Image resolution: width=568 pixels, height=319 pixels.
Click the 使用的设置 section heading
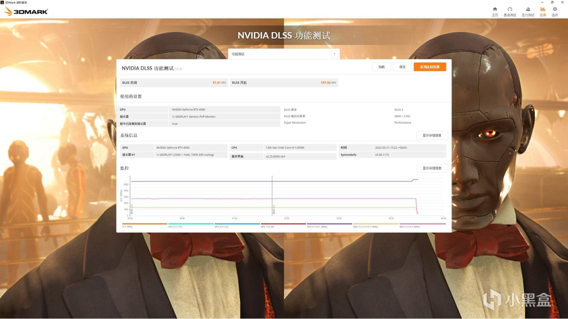point(131,96)
